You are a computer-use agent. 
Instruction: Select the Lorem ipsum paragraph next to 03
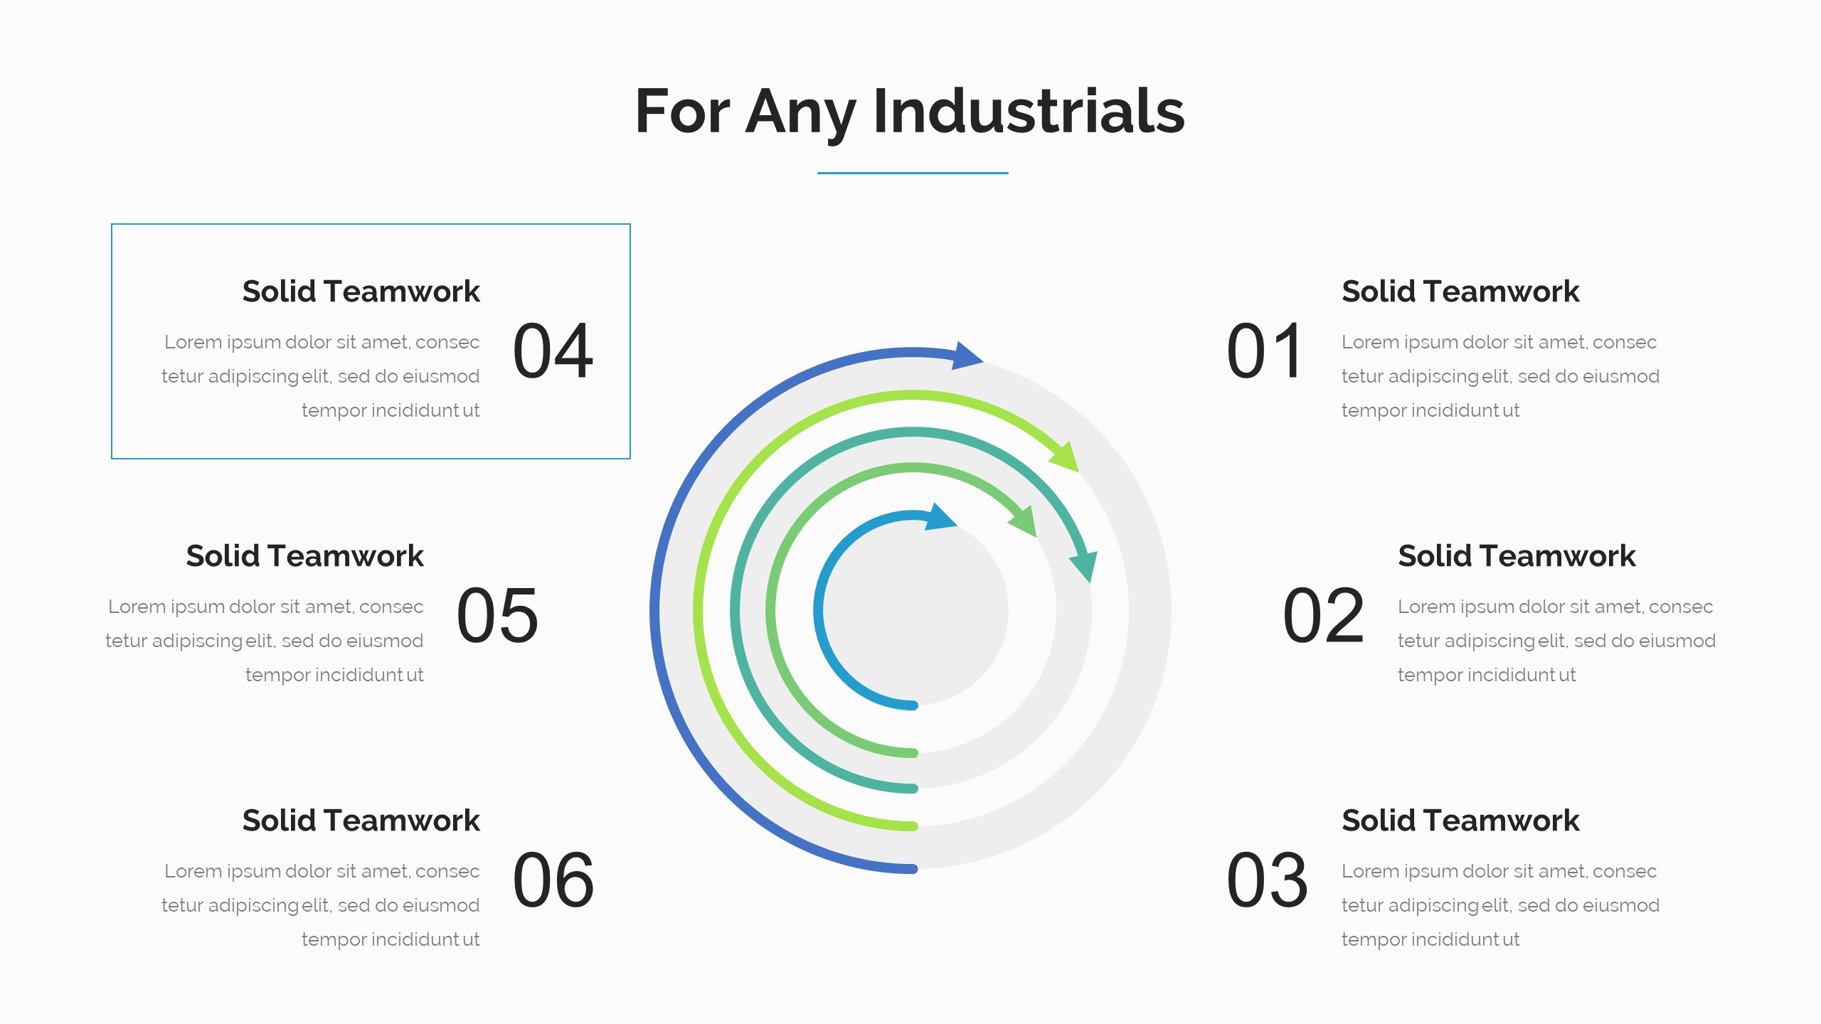click(1500, 905)
